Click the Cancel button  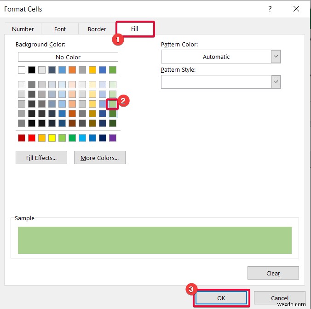pos(279,298)
